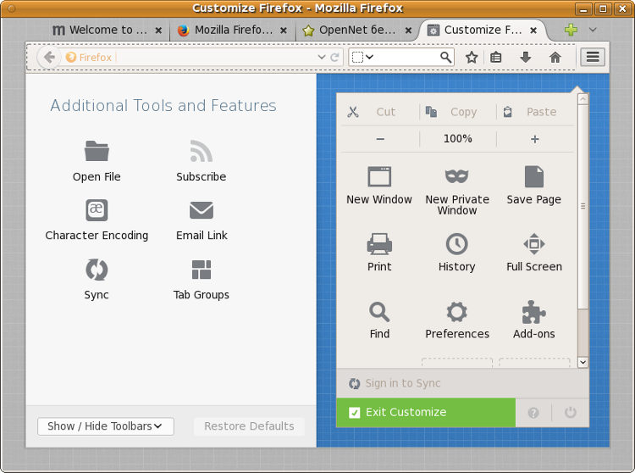
Task: Click the menu panel scrollbar down arrow
Action: click(x=583, y=362)
